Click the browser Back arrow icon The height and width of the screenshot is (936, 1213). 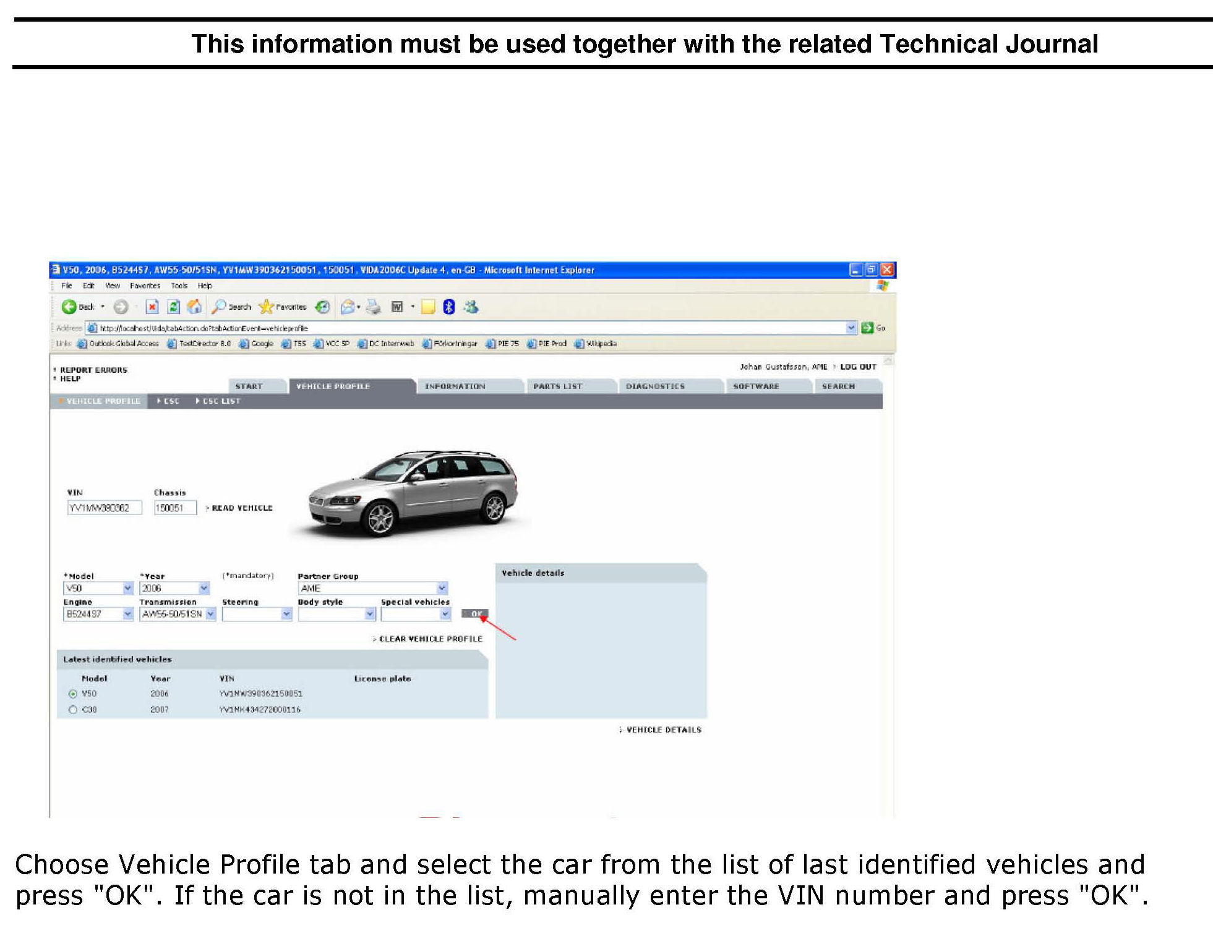(x=69, y=307)
